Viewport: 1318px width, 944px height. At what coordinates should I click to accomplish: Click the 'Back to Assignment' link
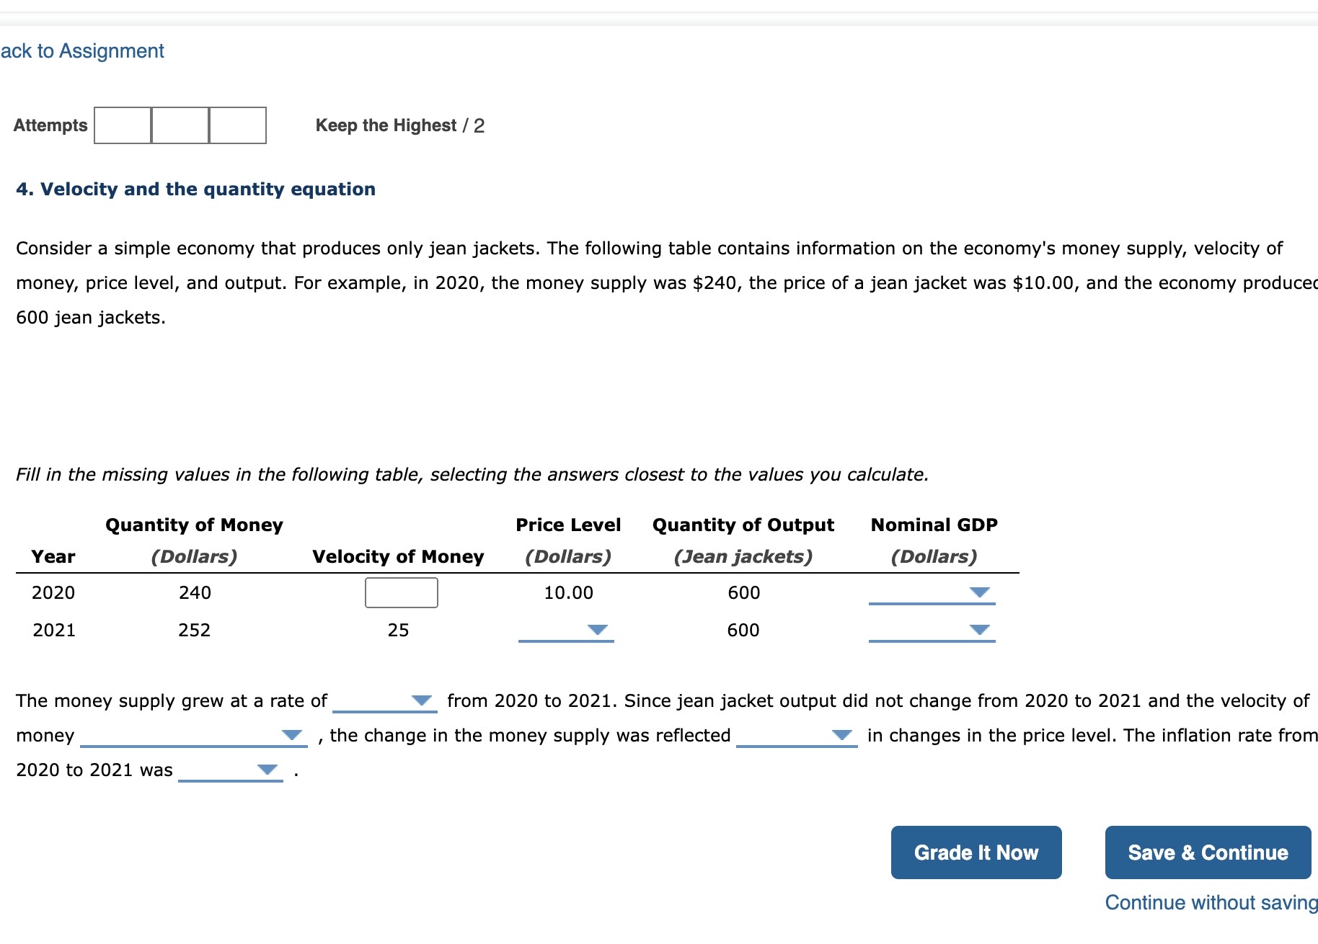click(81, 50)
